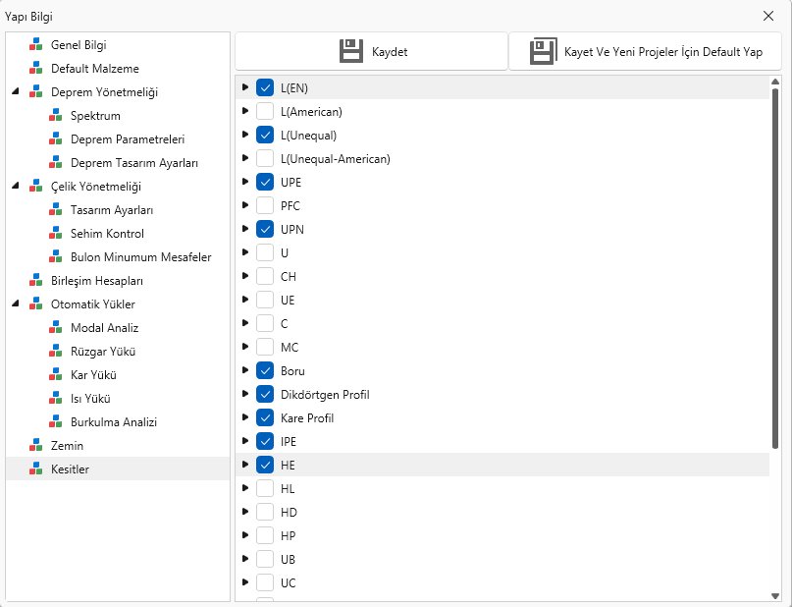Expand the UPE section list
This screenshot has height=607, width=792.
pyautogui.click(x=245, y=183)
